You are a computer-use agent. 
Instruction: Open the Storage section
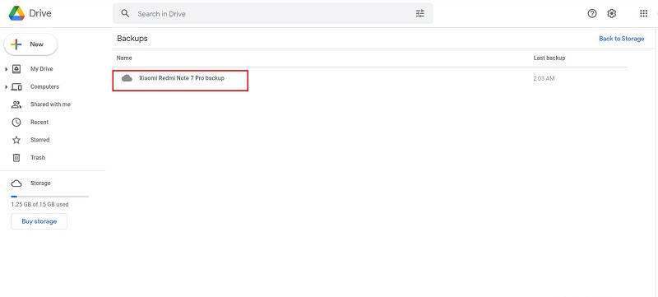click(x=40, y=183)
